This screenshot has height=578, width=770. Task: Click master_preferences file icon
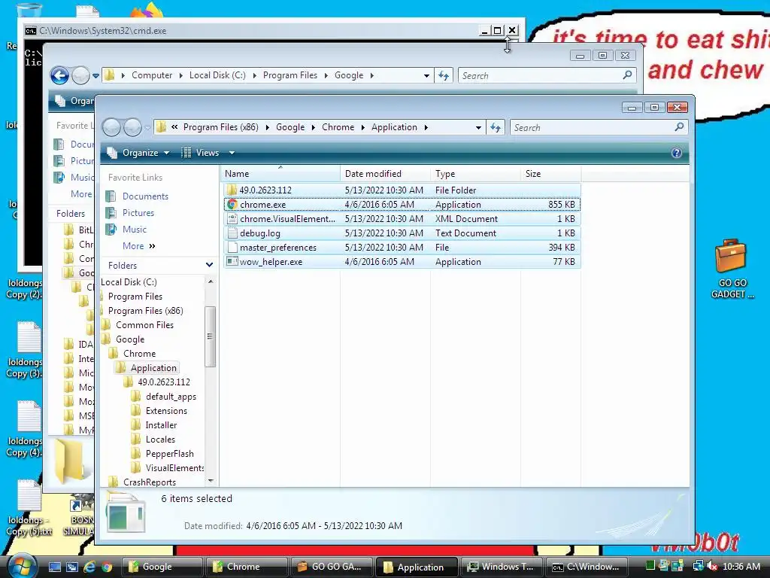click(x=232, y=247)
